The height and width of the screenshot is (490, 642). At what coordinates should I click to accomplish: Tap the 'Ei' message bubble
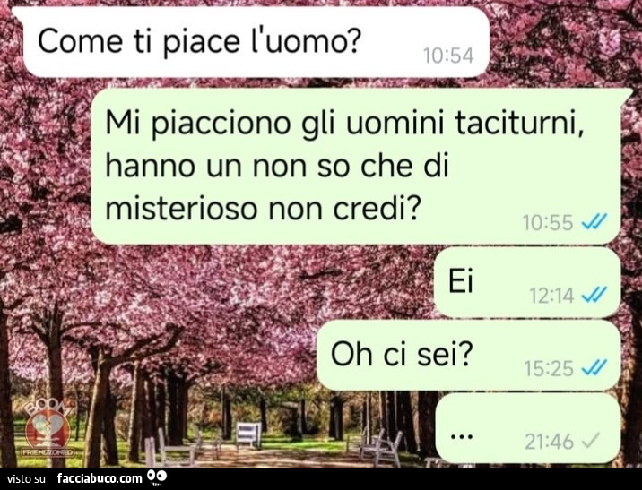pos(528,283)
